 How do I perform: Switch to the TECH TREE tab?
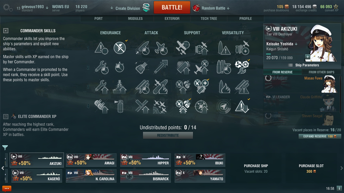point(209,19)
